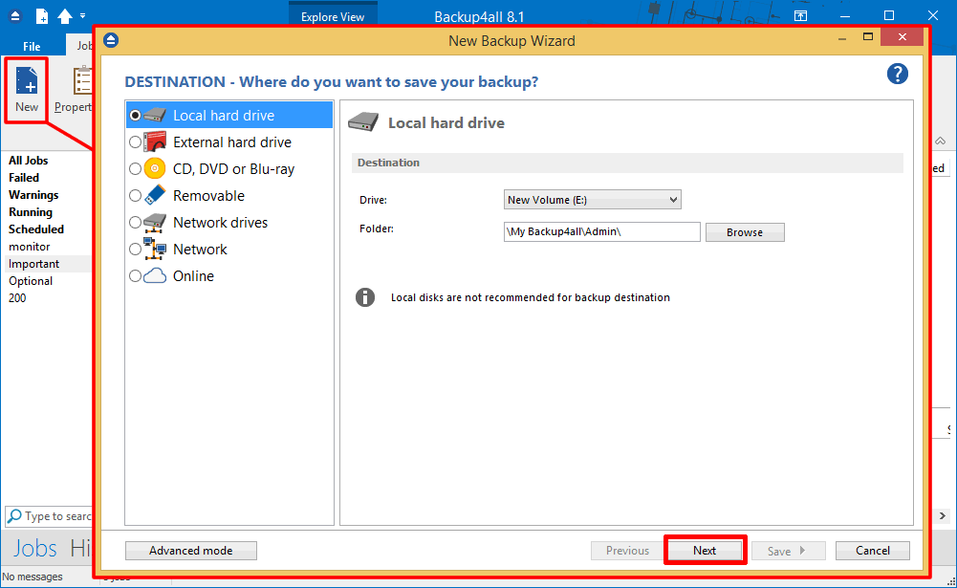
Task: Open the wizard help question mark icon
Action: pyautogui.click(x=897, y=75)
